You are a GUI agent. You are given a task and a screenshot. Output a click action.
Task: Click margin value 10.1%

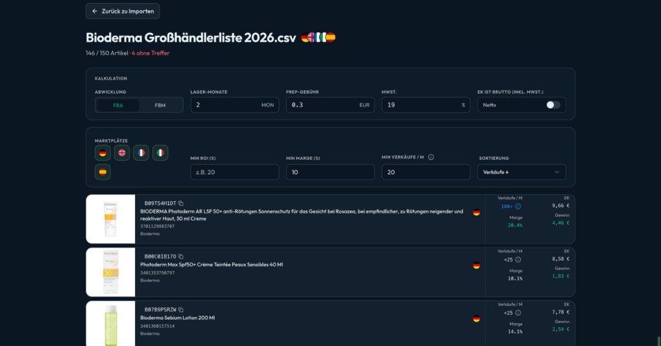coord(515,278)
